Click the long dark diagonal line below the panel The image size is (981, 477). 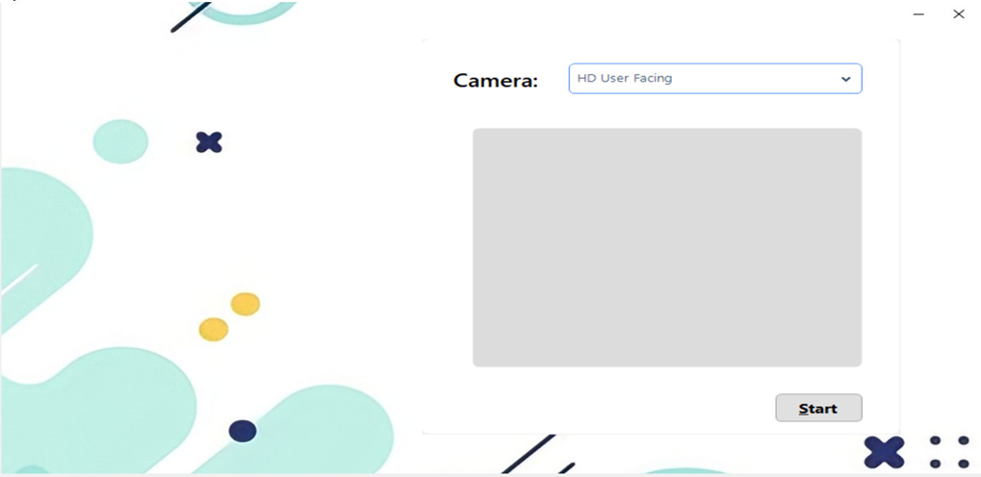(x=529, y=454)
